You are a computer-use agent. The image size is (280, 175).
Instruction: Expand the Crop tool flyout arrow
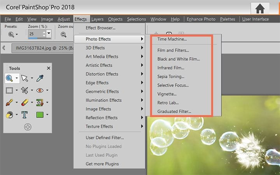click(x=32, y=90)
